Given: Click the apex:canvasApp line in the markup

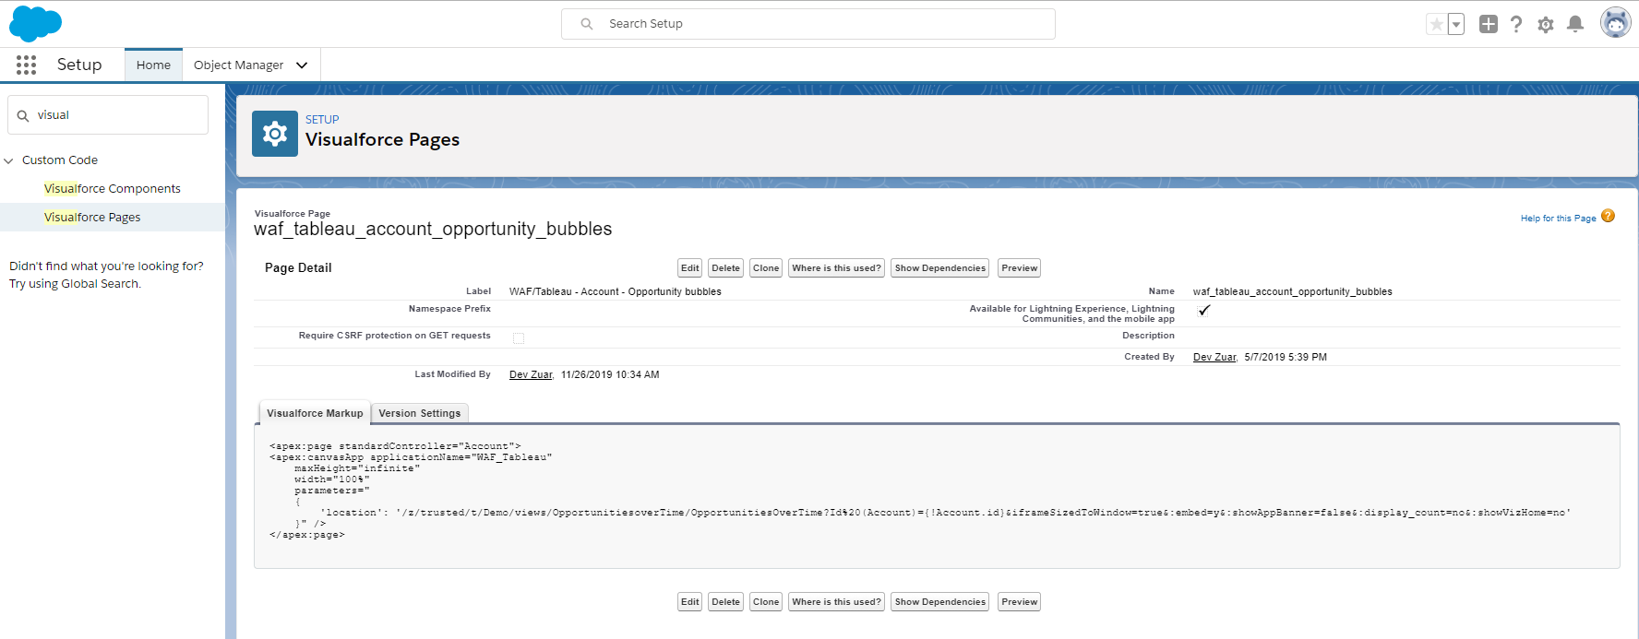Looking at the screenshot, I should (x=411, y=457).
